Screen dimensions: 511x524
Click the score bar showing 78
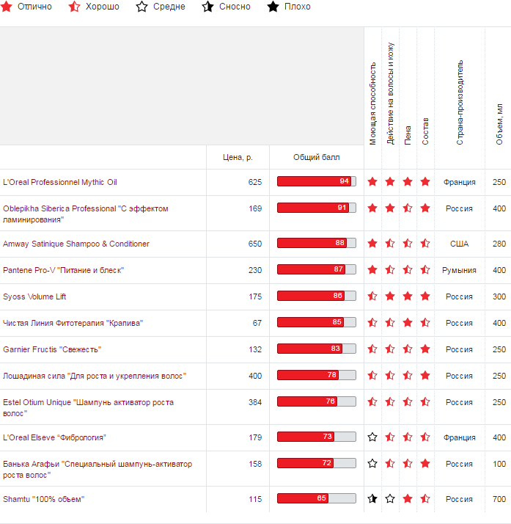[317, 374]
